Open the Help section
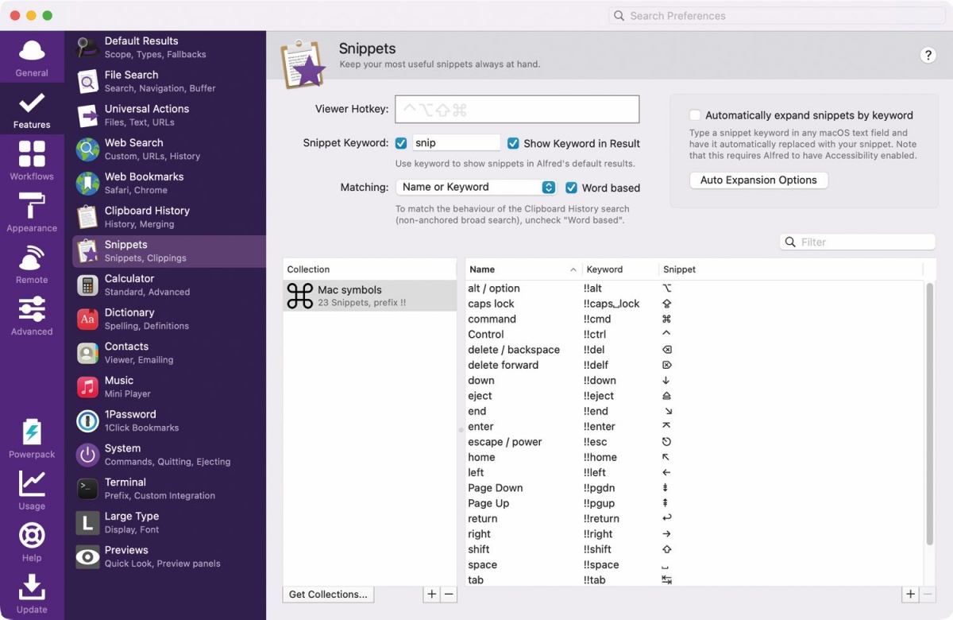Viewport: 953px width, 620px height. 32,542
